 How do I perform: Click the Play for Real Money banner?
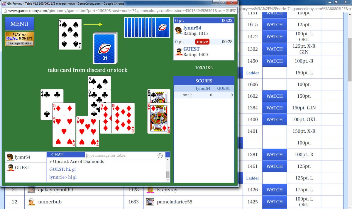pyautogui.click(x=19, y=39)
